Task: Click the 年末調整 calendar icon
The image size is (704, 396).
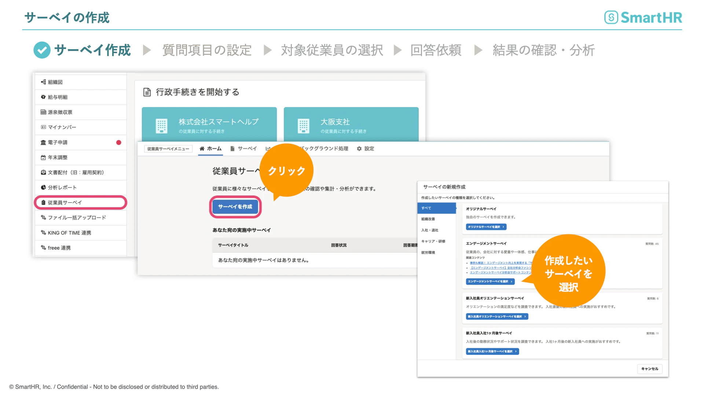Action: 43,157
